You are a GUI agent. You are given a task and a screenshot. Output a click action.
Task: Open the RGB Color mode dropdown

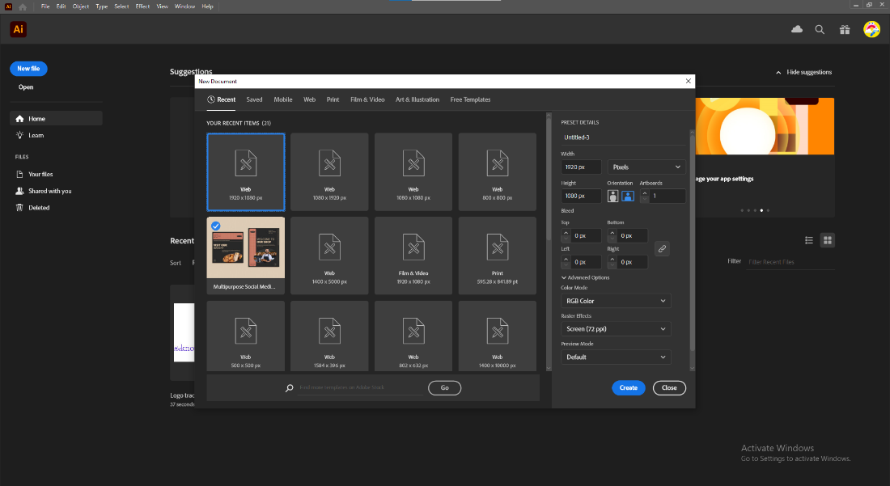(x=616, y=300)
